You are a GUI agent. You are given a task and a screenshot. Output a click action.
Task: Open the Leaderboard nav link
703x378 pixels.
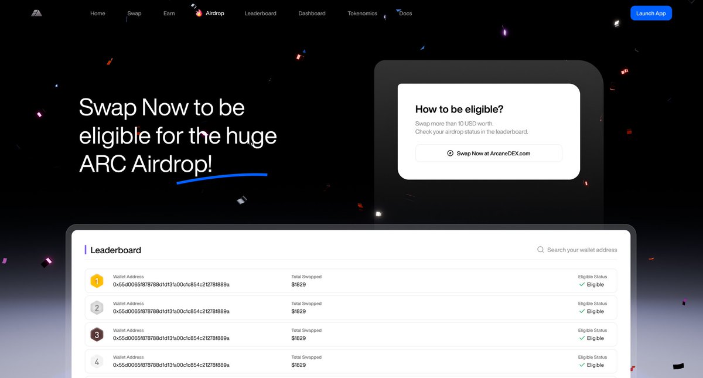(x=261, y=13)
